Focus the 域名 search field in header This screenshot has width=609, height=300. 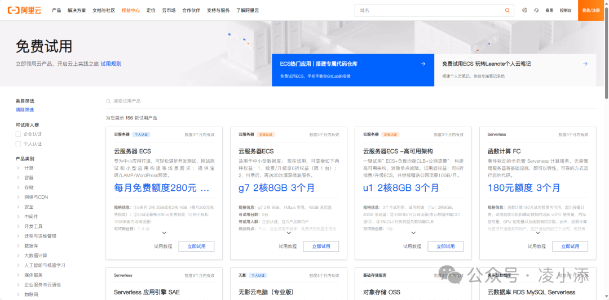pos(434,11)
